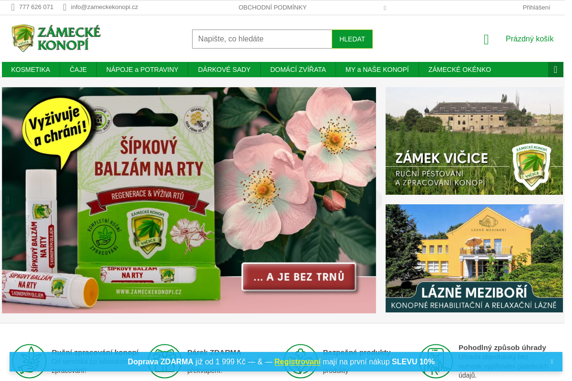This screenshot has height=381, width=572.
Task: Click '... A JE BEZ TRNŮ' banner button
Action: (299, 277)
